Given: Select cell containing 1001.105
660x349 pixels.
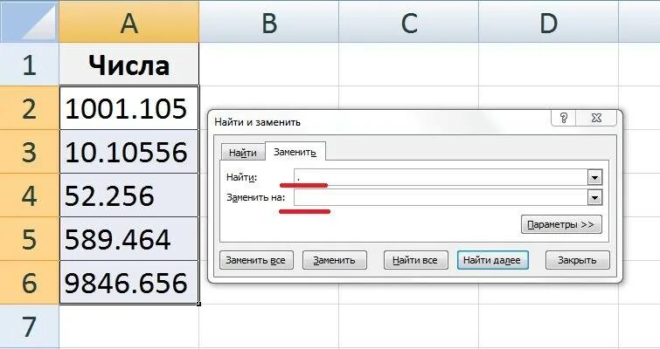Looking at the screenshot, I should pos(129,108).
